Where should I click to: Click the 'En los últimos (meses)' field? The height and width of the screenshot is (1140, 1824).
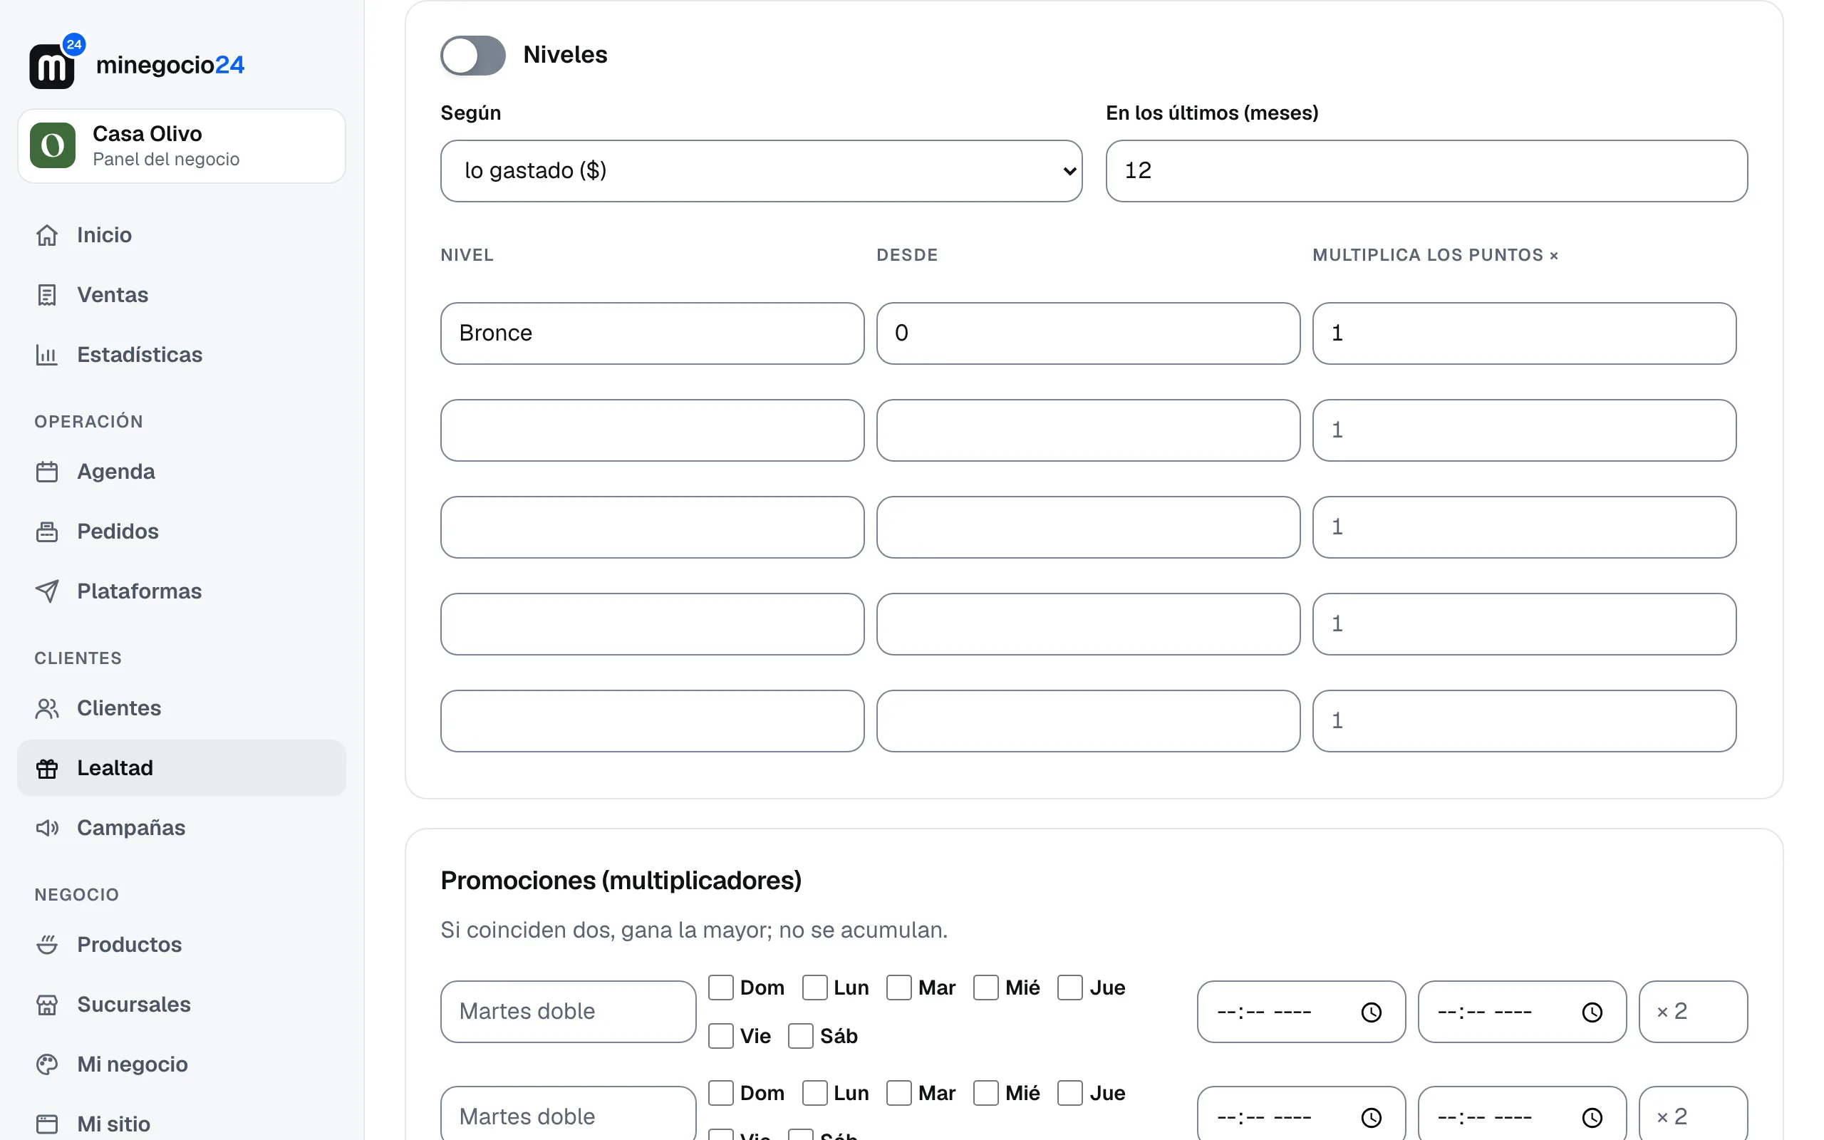(x=1426, y=171)
